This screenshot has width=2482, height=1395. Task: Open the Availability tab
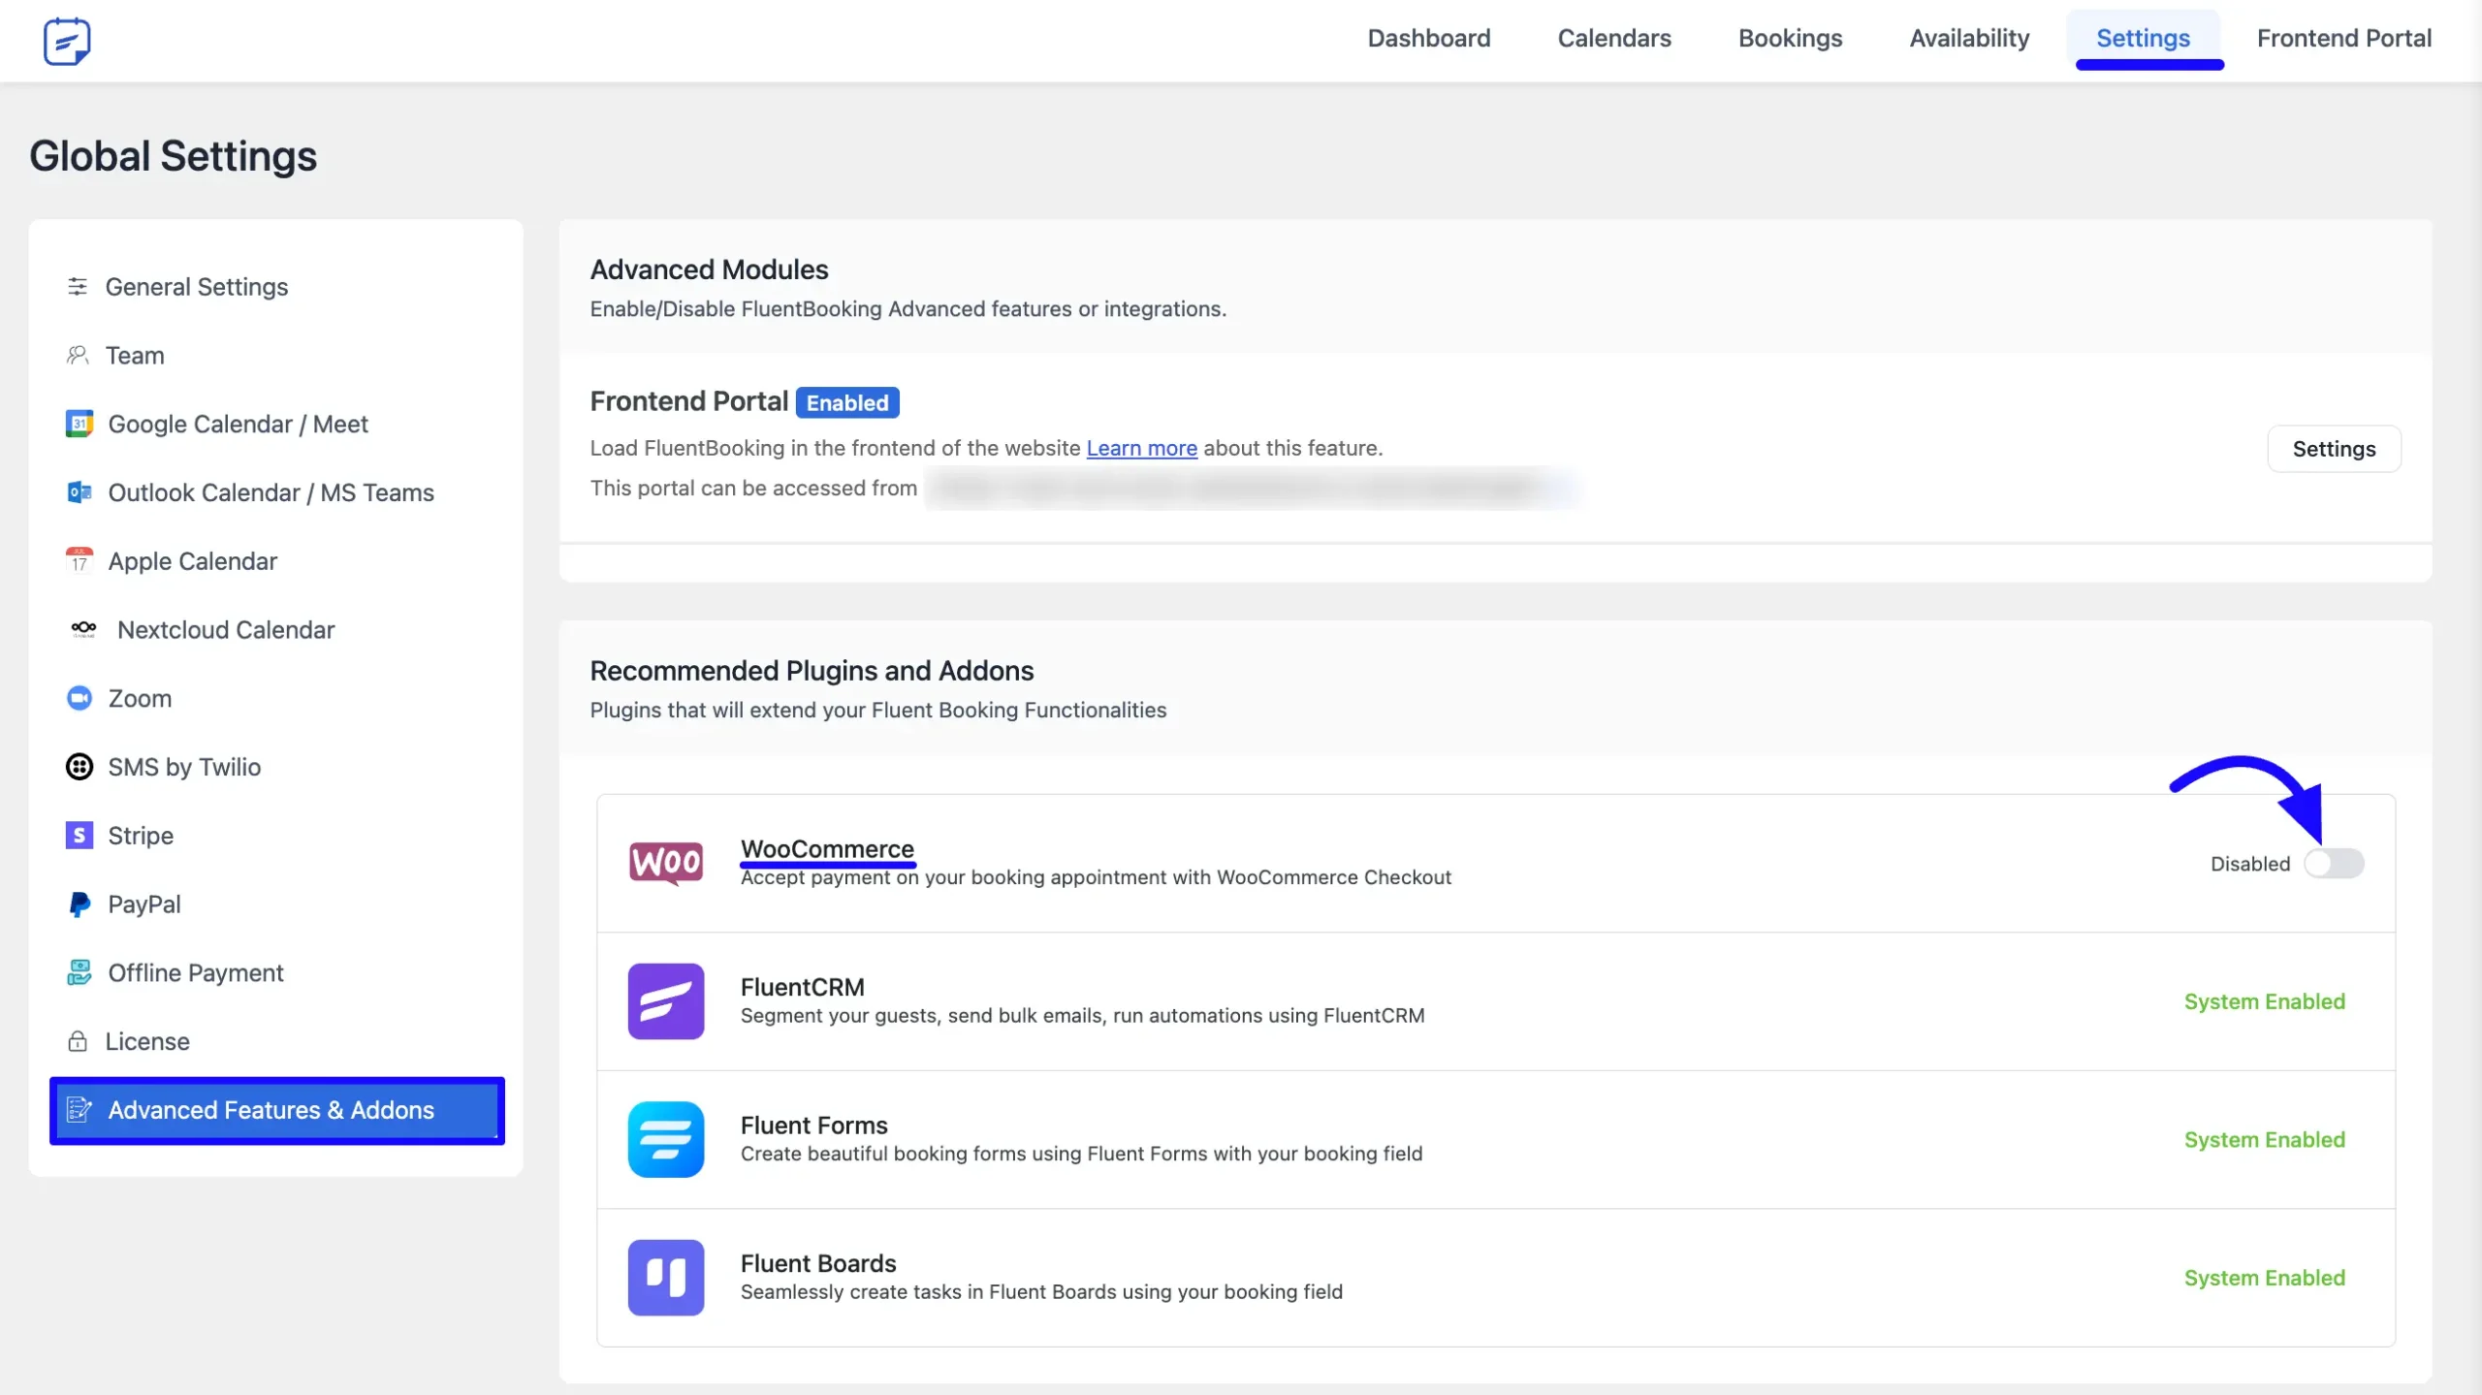coord(1969,39)
